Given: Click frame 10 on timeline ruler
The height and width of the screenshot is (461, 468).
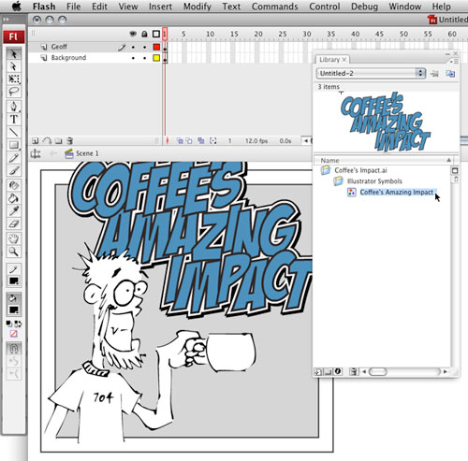Looking at the screenshot, I should (x=210, y=34).
